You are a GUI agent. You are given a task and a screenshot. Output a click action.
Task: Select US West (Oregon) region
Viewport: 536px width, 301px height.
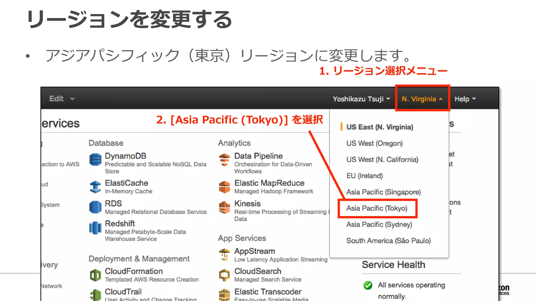375,143
